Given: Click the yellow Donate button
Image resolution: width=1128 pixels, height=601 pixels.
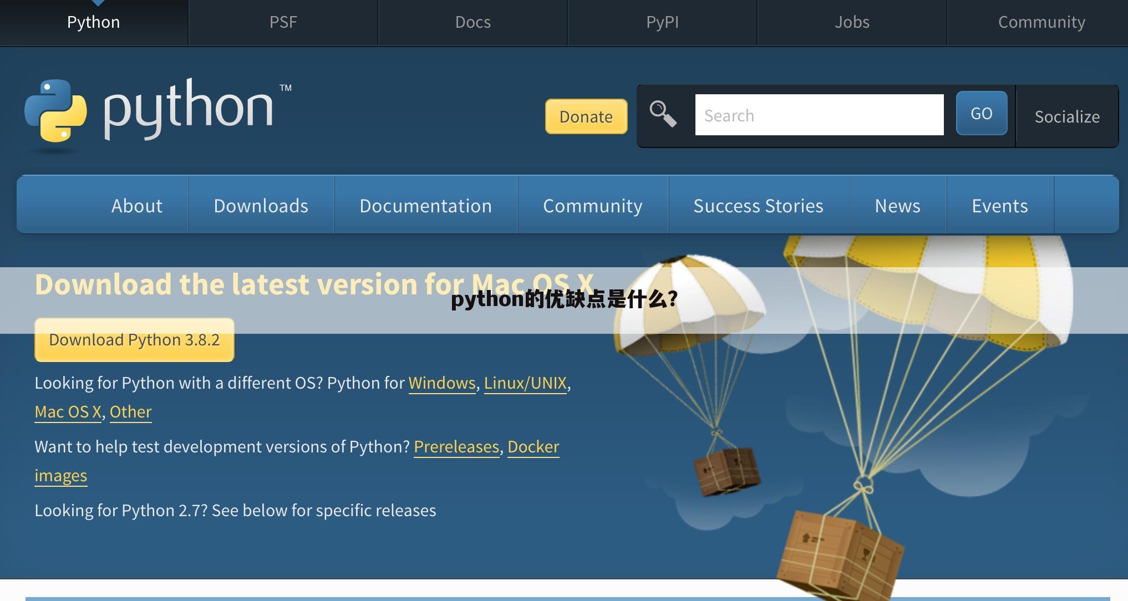Looking at the screenshot, I should [x=586, y=116].
